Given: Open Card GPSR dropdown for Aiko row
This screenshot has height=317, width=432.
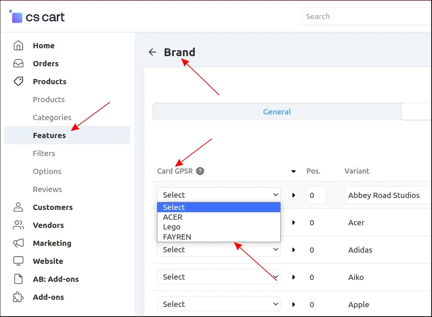Looking at the screenshot, I should [218, 277].
